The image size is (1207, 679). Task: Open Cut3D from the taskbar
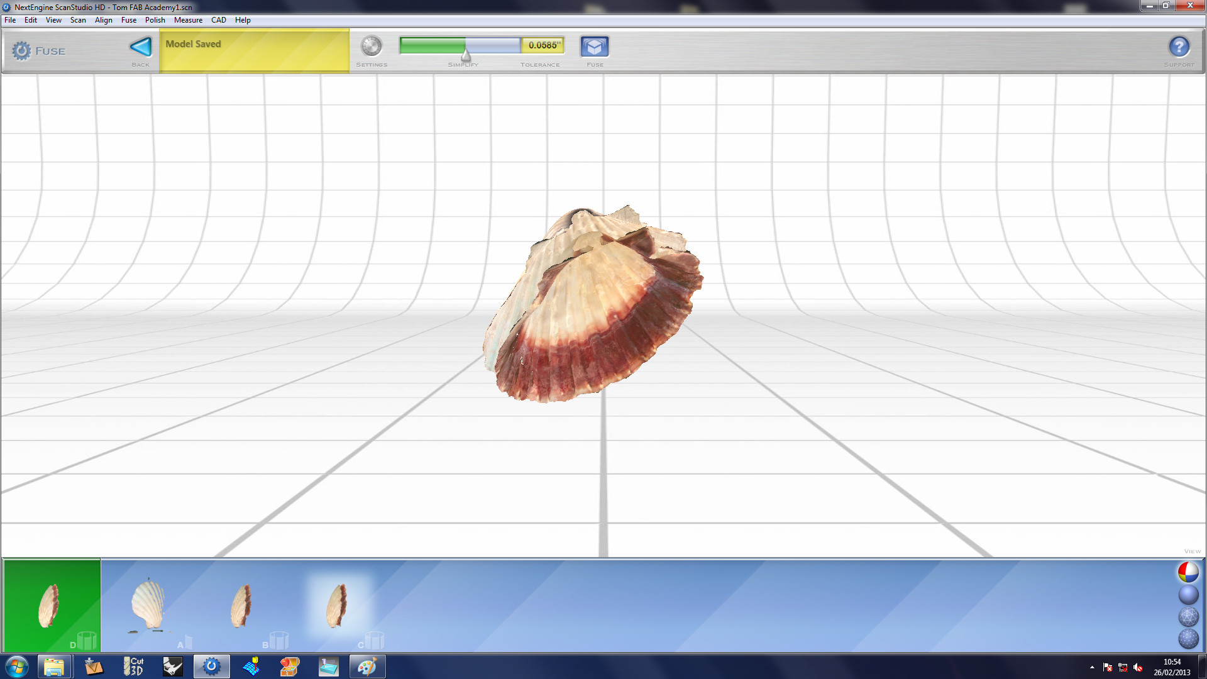(x=133, y=666)
